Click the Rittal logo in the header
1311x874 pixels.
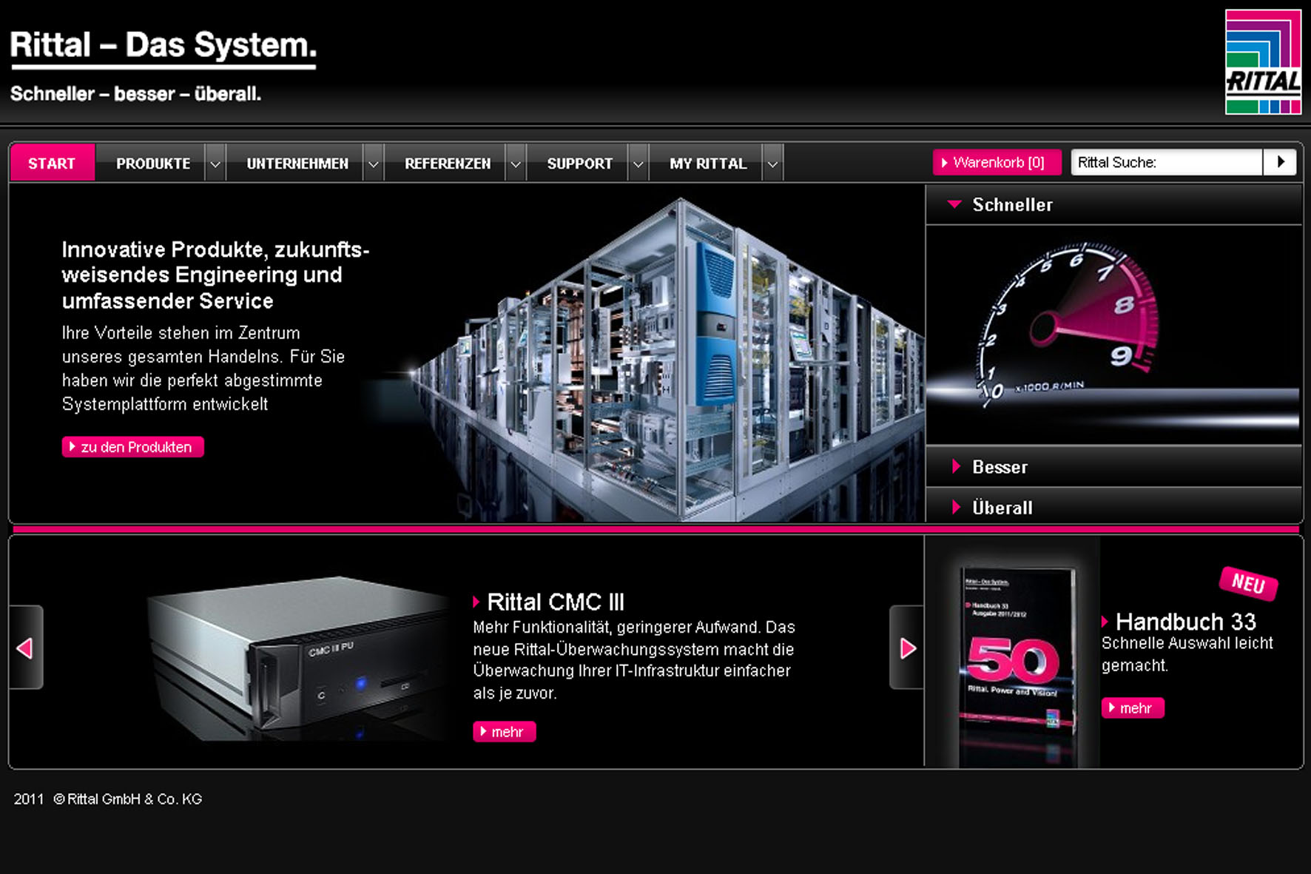[1263, 62]
